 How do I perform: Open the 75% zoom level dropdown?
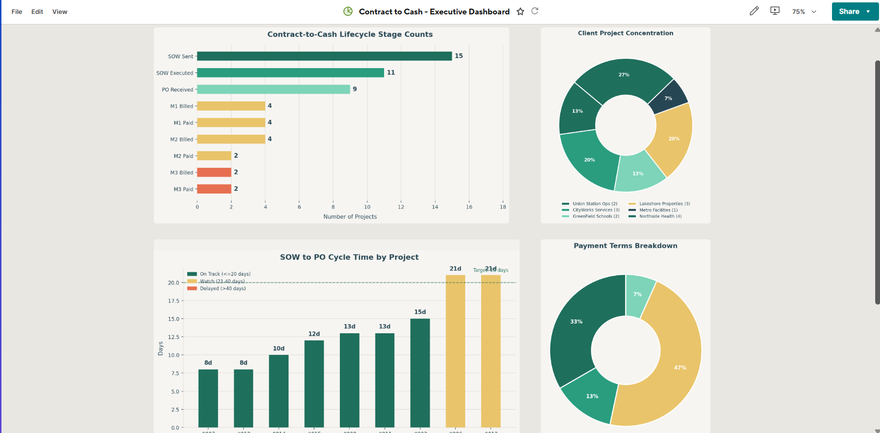(x=803, y=11)
